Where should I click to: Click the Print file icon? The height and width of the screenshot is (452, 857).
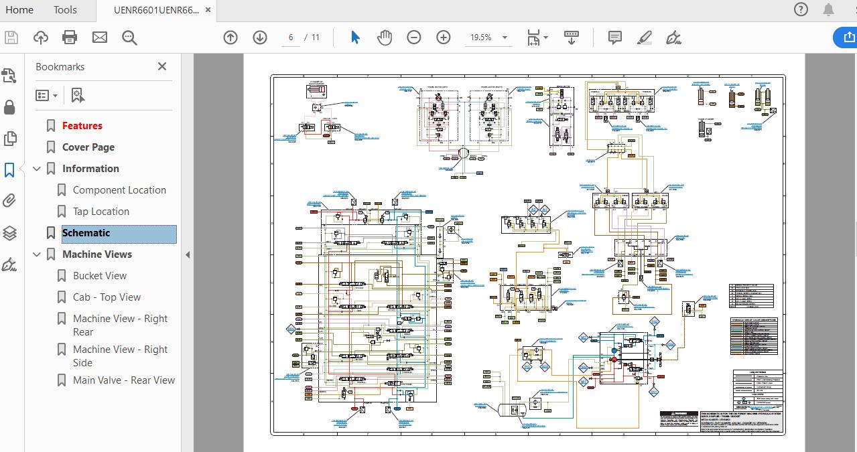70,37
